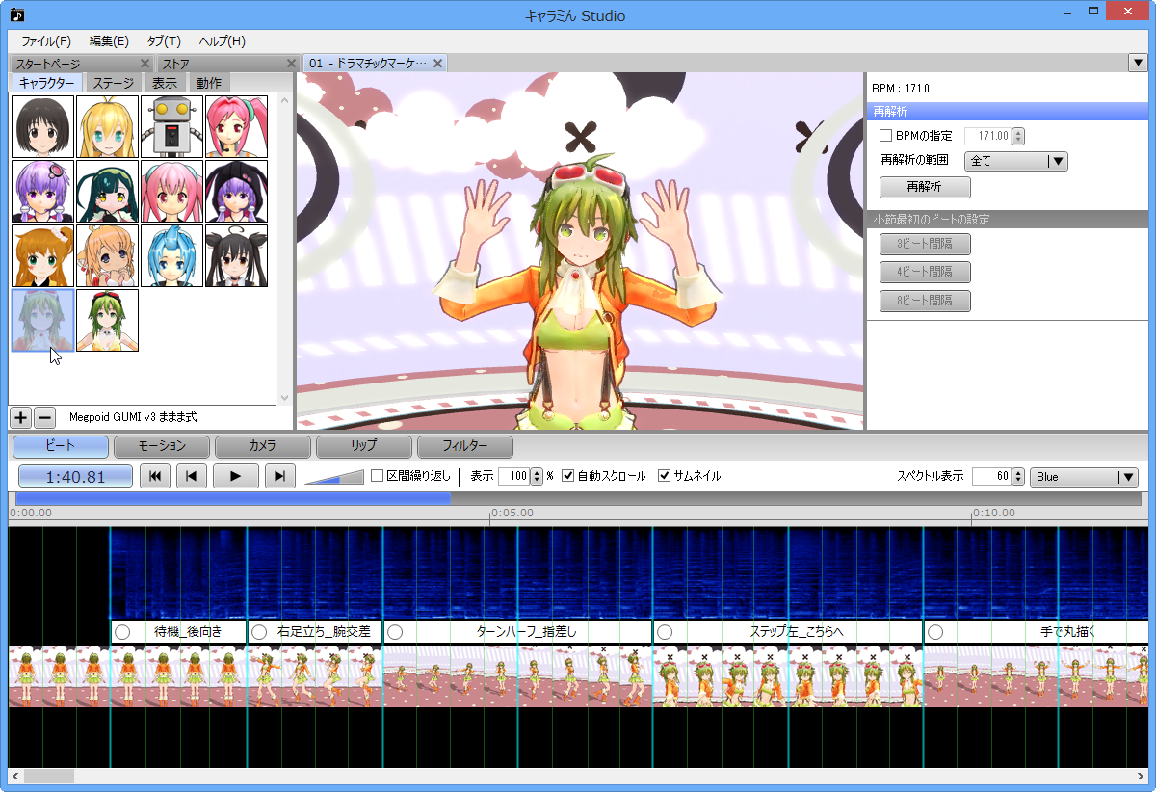The image size is (1156, 792).
Task: Pick the blue spiky-haired character icon
Action: click(x=172, y=255)
